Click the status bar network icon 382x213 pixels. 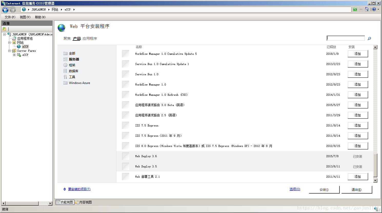[377, 209]
